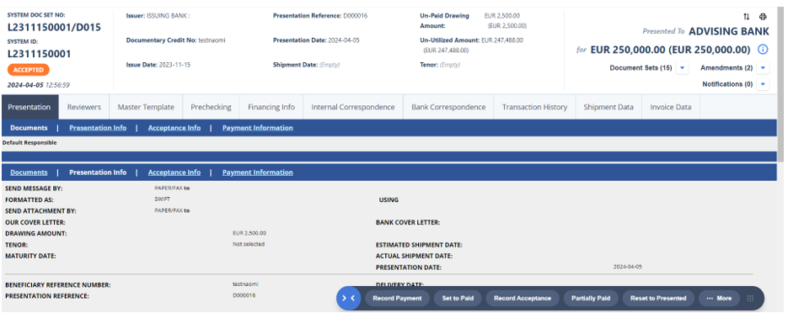Click the Partially Paid button
This screenshot has width=788, height=313.
tap(591, 299)
